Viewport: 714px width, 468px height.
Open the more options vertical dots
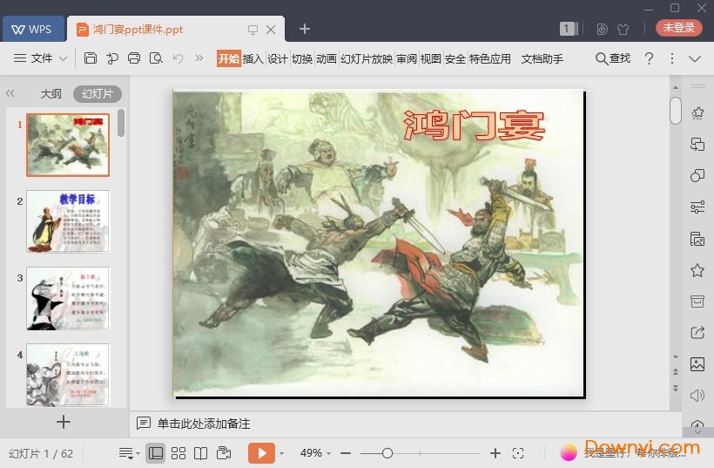(x=672, y=58)
